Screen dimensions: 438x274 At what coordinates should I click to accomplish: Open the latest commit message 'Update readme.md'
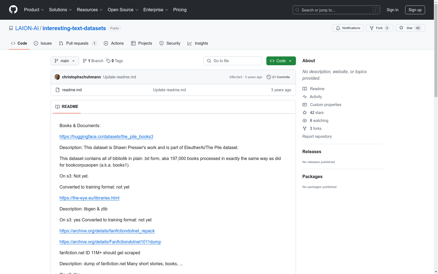click(120, 77)
